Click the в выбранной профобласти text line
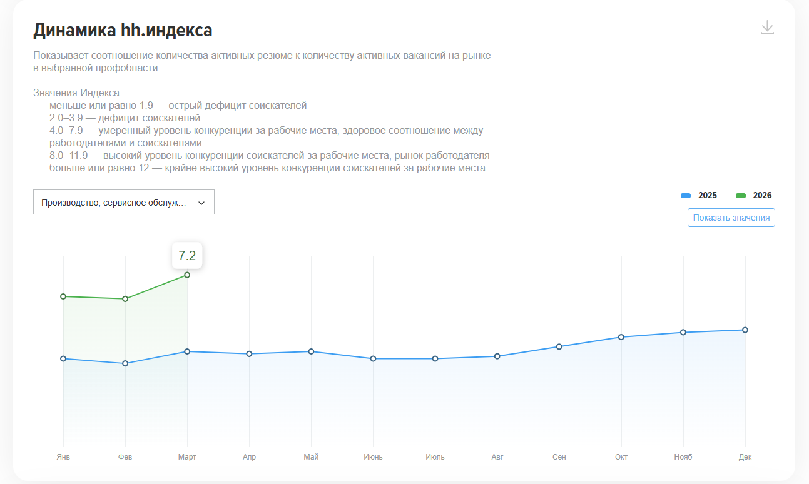This screenshot has height=484, width=809. coord(96,68)
